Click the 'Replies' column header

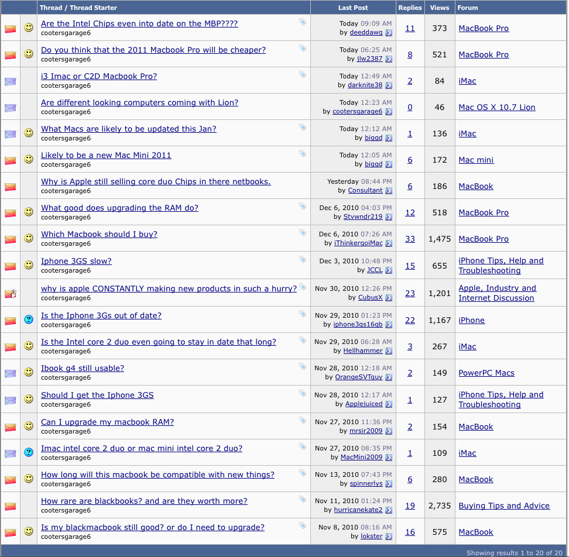coord(410,8)
